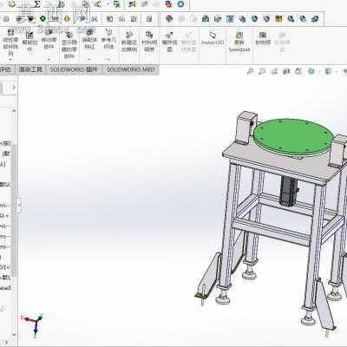Expand the left panel tabs chevron

point(13,88)
